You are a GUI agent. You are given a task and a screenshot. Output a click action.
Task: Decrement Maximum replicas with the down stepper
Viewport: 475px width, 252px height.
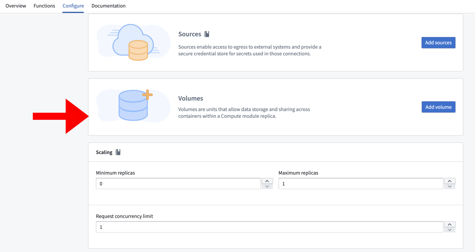click(450, 186)
